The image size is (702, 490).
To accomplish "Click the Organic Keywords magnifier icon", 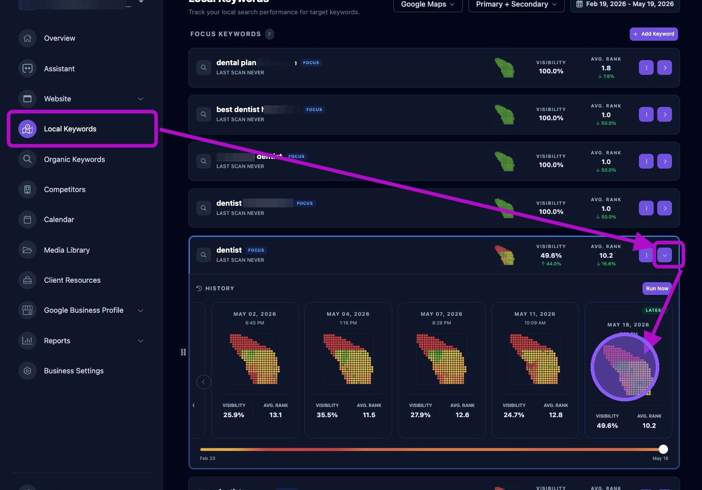I will [x=27, y=159].
